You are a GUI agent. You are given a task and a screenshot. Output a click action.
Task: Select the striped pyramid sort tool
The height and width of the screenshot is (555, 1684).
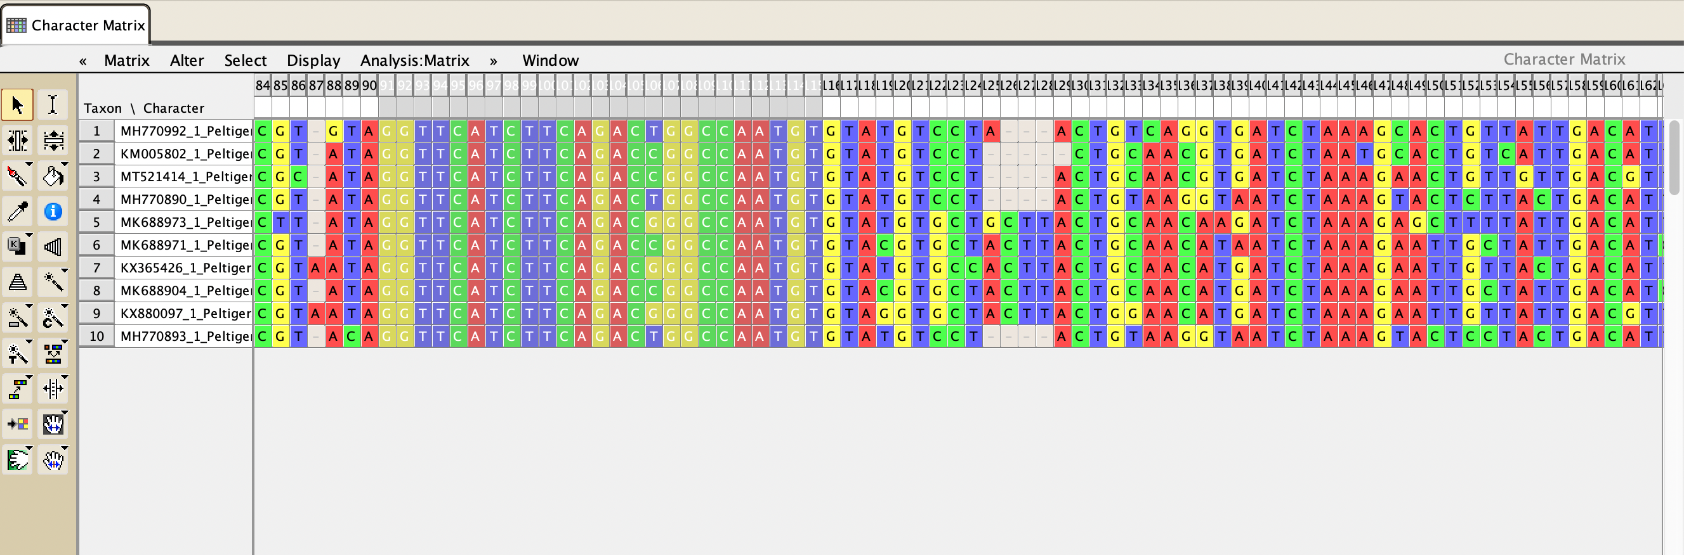click(x=17, y=282)
